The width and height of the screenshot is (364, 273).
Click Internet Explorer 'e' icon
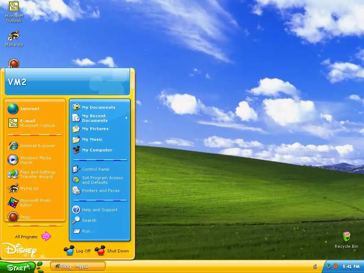[13, 146]
